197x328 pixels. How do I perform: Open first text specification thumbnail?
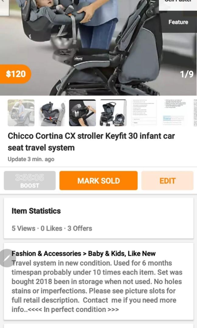tap(144, 113)
